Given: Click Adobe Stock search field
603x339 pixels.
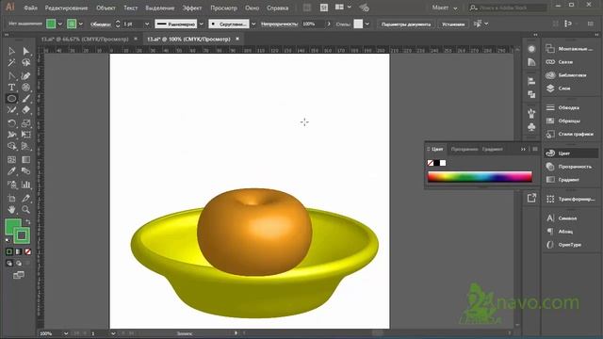Looking at the screenshot, I should point(508,8).
